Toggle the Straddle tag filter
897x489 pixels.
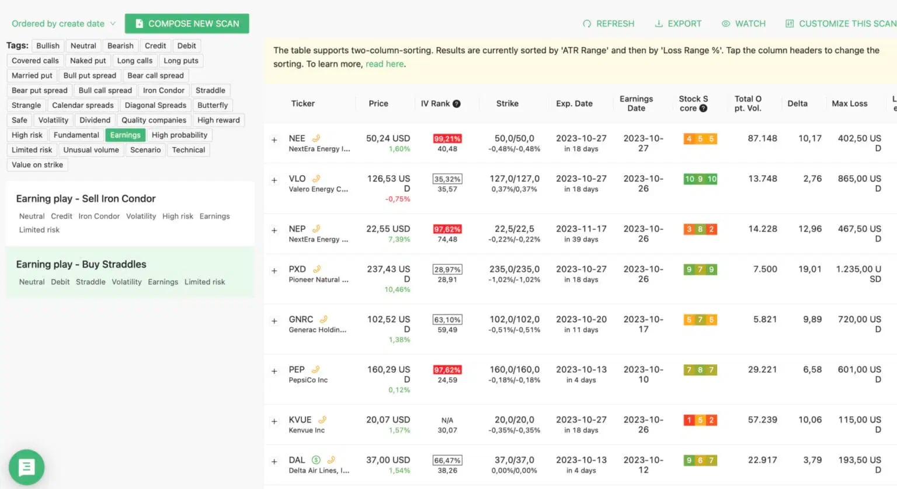click(x=210, y=90)
